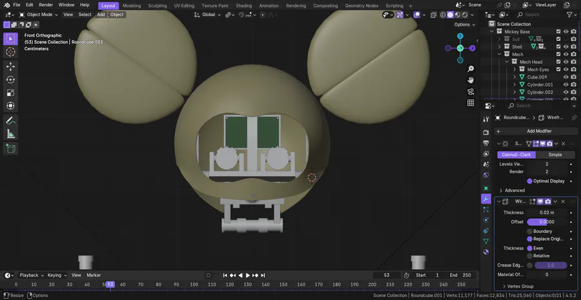Open the Render menu
This screenshot has height=300, width=581.
point(46,5)
